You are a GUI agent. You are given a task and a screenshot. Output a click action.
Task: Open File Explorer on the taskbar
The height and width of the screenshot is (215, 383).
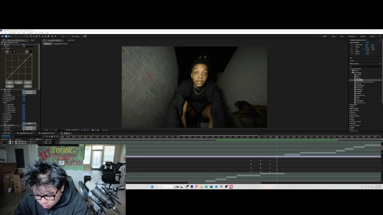(x=202, y=187)
